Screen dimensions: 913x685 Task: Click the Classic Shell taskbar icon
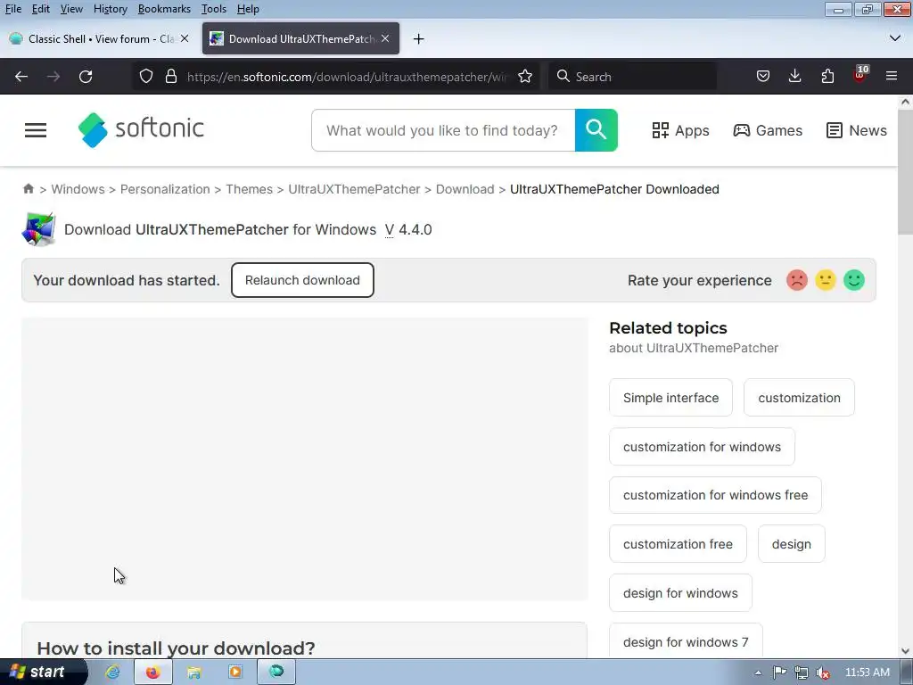pyautogui.click(x=276, y=673)
